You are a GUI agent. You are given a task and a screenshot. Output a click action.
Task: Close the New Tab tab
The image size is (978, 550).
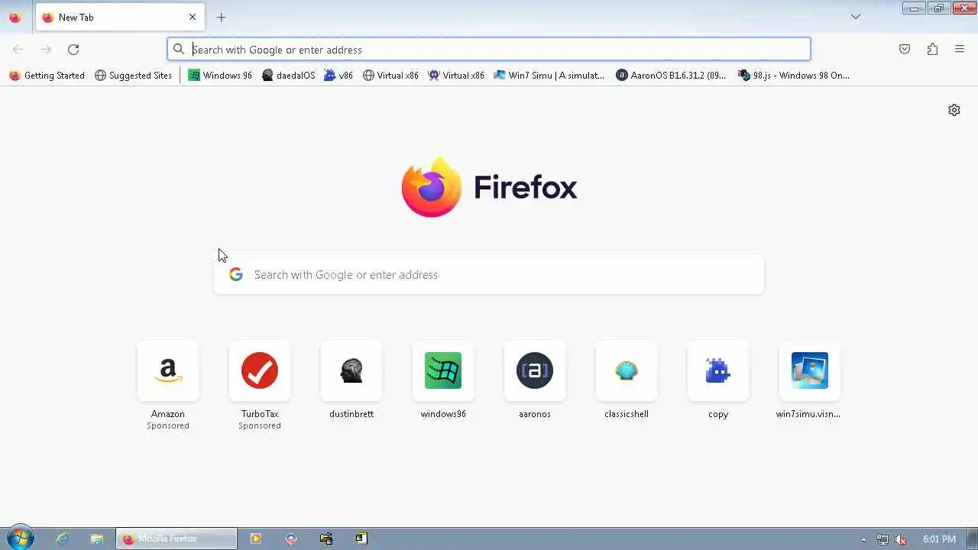193,17
